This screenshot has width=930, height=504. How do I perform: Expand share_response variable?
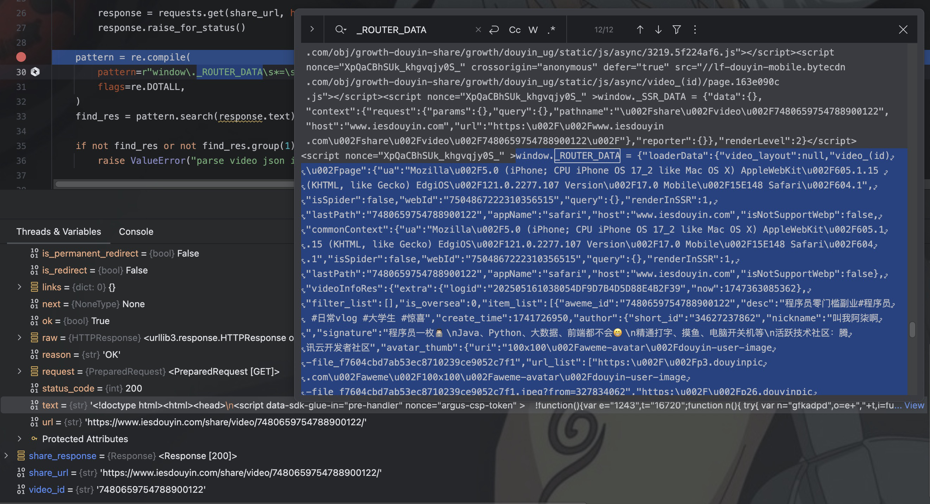click(x=6, y=455)
